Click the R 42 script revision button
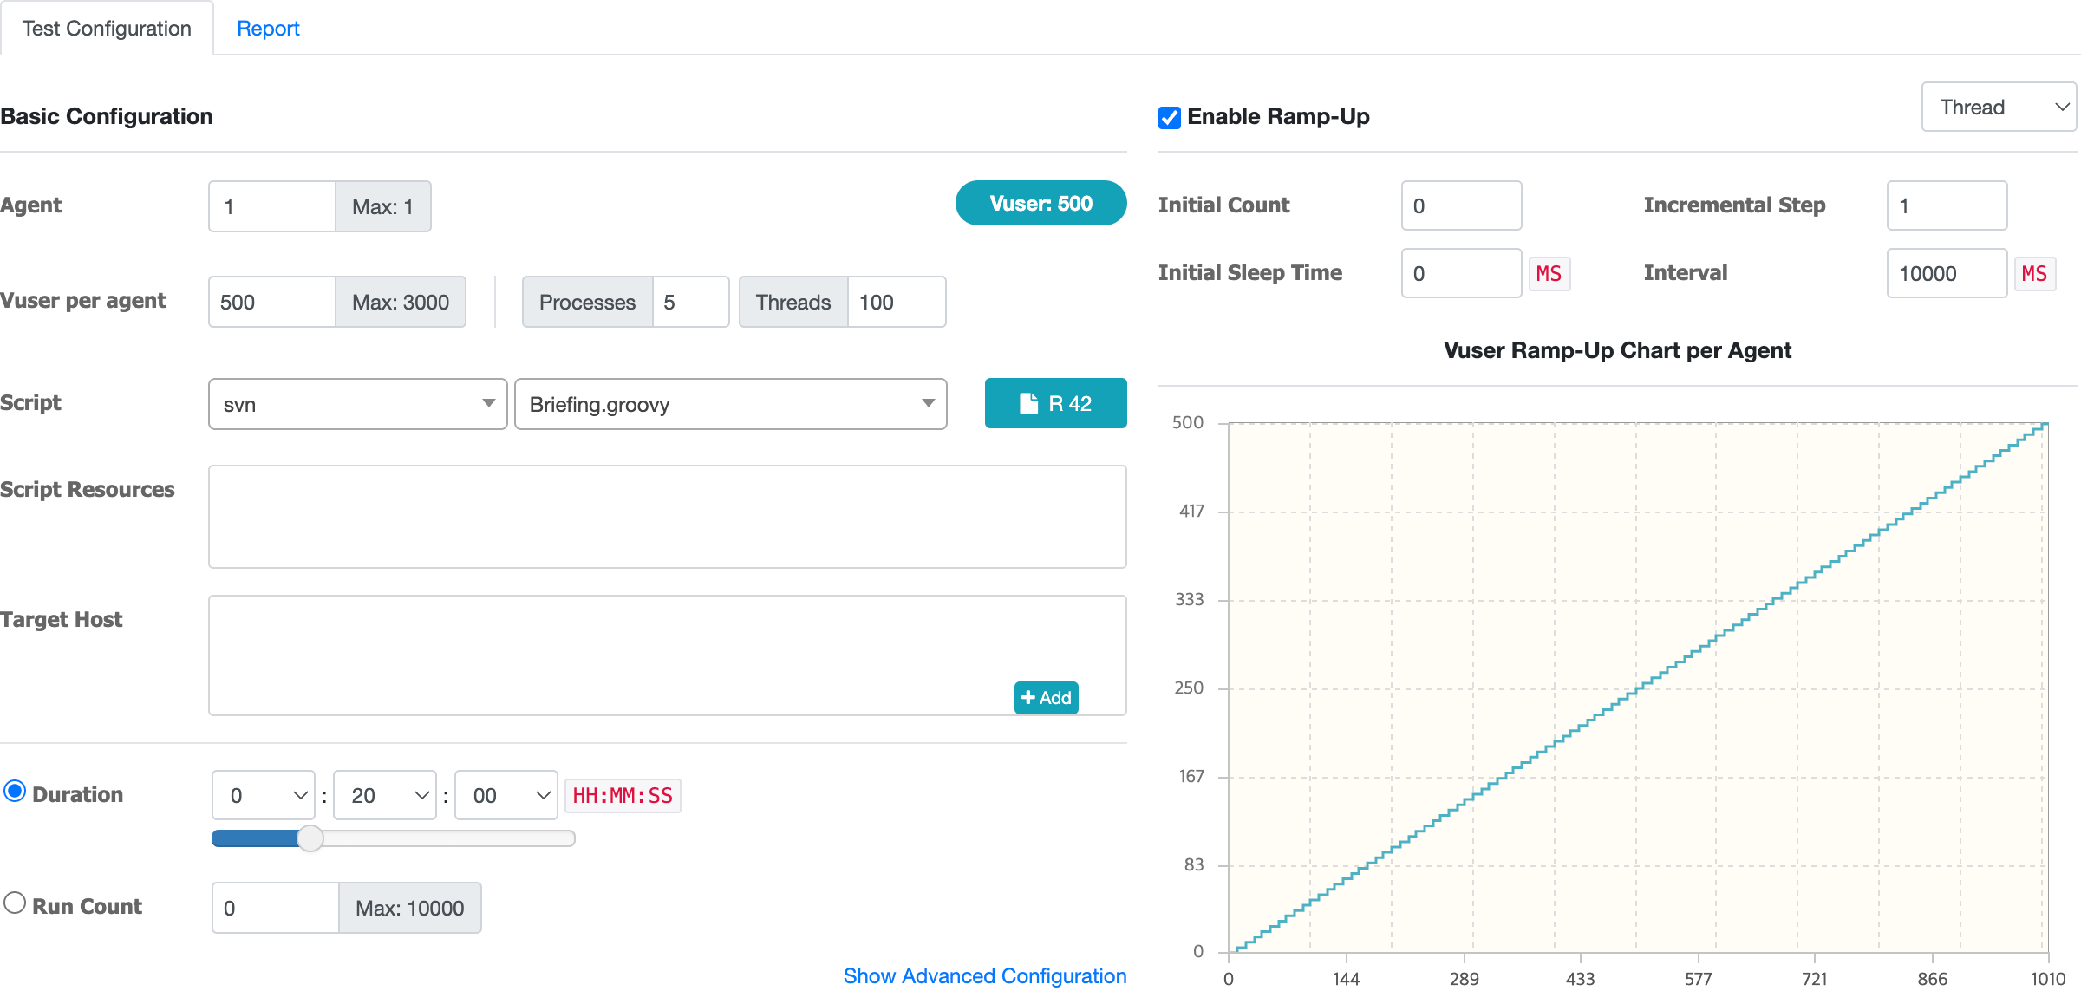This screenshot has width=2081, height=1004. click(1055, 403)
